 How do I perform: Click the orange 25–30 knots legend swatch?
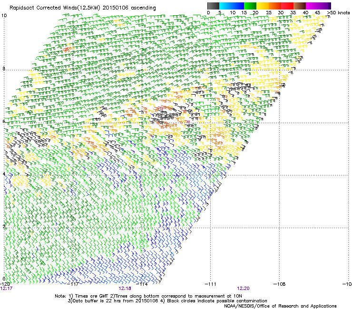275,6
